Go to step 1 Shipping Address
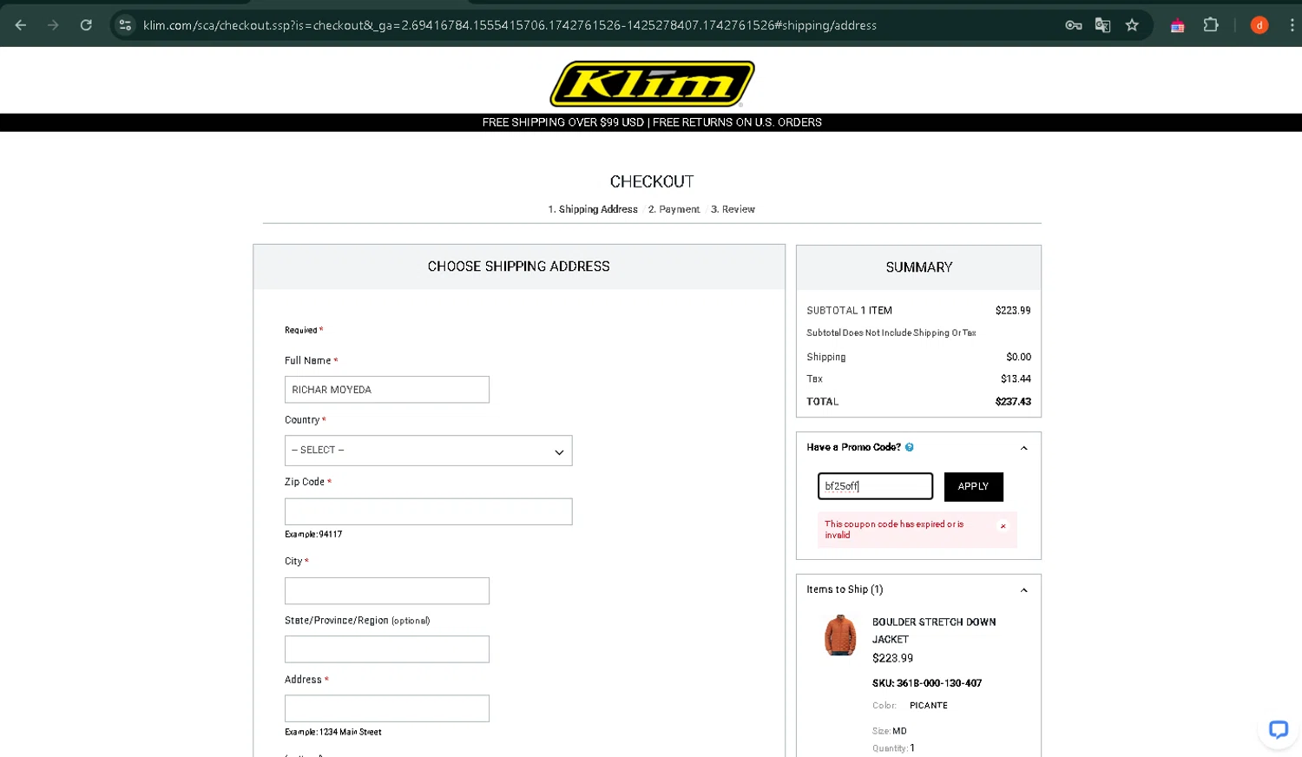 pyautogui.click(x=593, y=209)
